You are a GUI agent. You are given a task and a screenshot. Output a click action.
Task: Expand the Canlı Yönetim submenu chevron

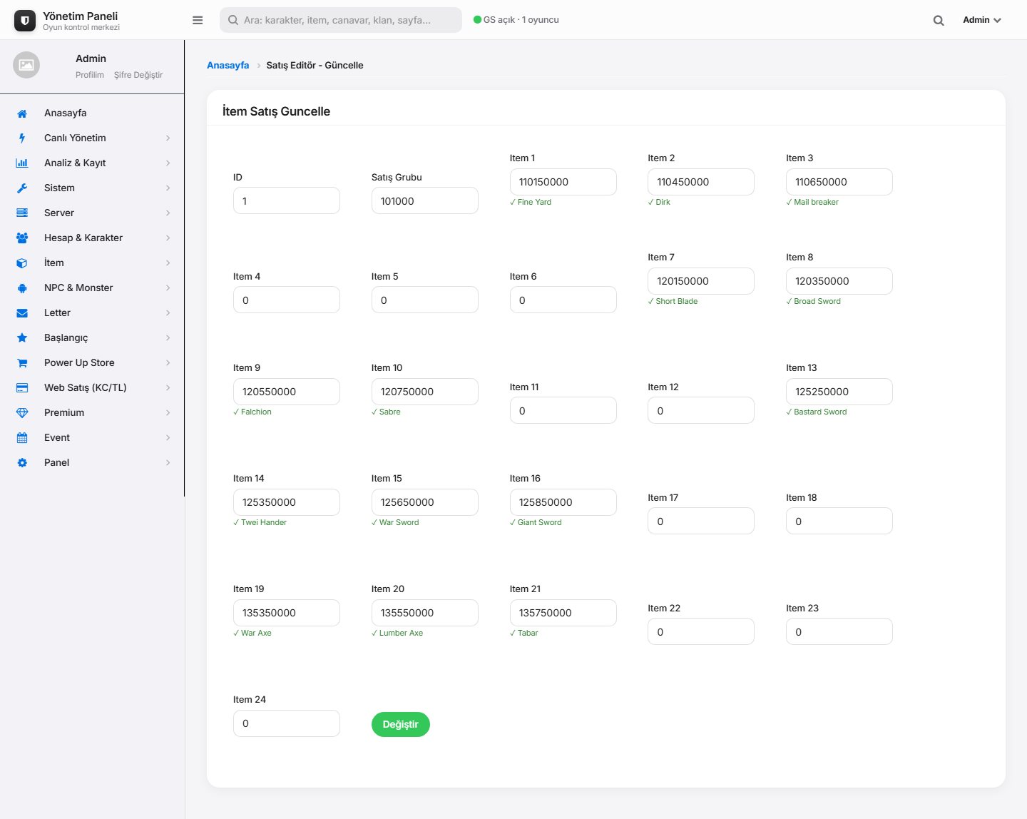pyautogui.click(x=168, y=138)
